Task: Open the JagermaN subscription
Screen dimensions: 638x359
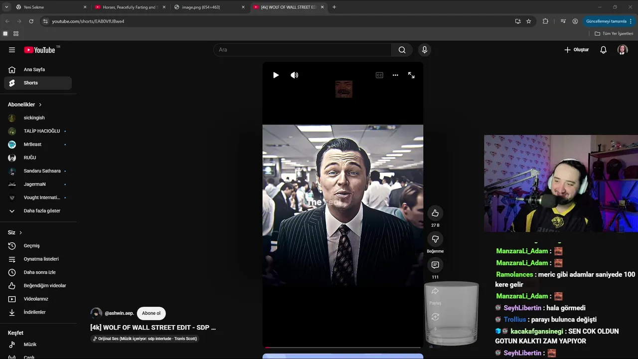Action: click(38, 184)
